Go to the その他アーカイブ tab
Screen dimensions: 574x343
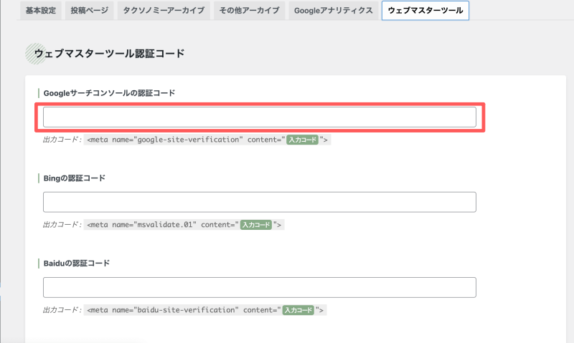click(249, 10)
